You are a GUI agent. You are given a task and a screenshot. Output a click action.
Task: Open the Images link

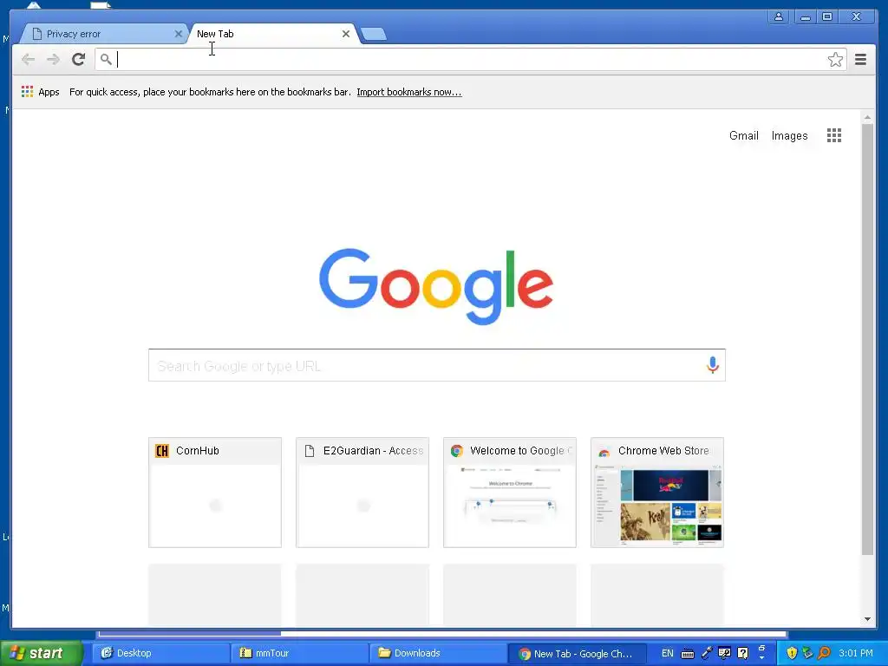pyautogui.click(x=789, y=136)
